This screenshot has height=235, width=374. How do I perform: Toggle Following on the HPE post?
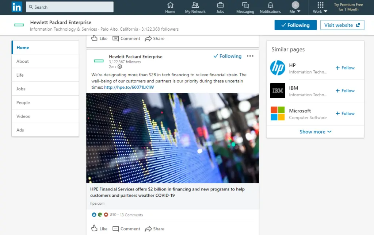coord(227,56)
